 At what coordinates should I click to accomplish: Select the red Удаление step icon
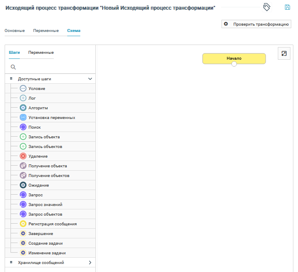tap(23, 156)
